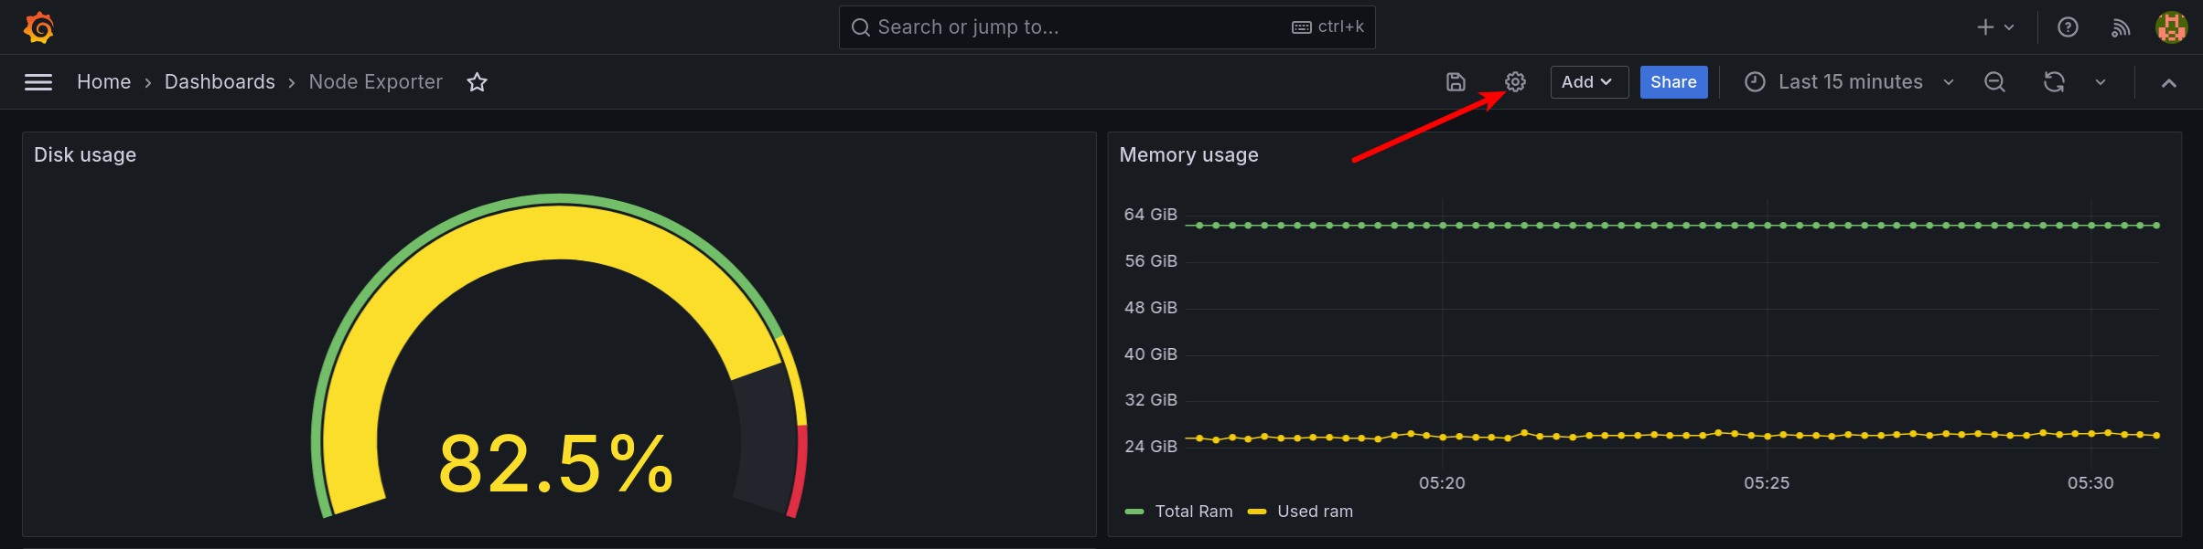The width and height of the screenshot is (2203, 549).
Task: Open the refresh interval dropdown arrow
Action: [2101, 82]
